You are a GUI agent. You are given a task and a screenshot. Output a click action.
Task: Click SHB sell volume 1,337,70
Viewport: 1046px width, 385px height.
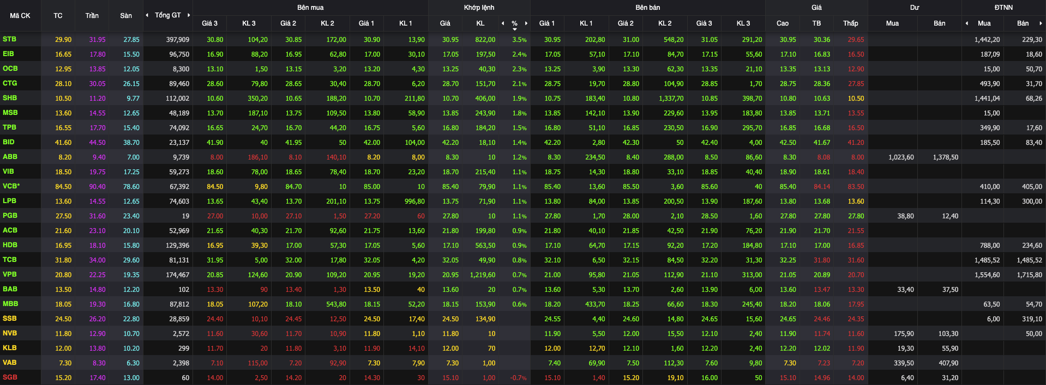pyautogui.click(x=671, y=99)
